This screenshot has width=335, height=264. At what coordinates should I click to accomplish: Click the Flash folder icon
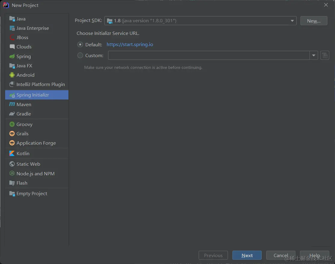point(12,183)
